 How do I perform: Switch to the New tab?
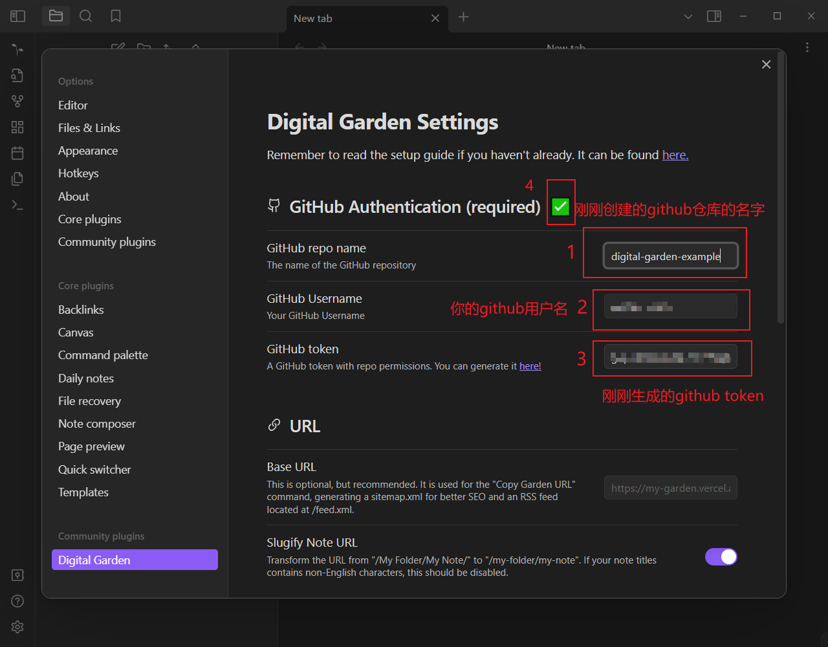click(x=313, y=18)
